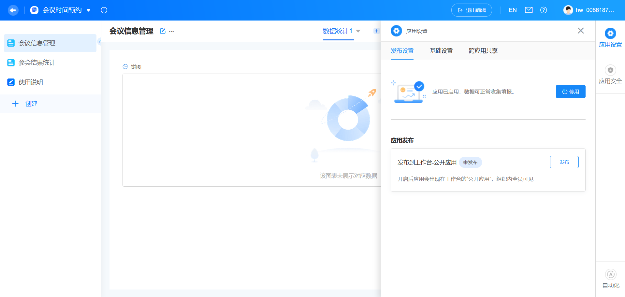Open the 会议时间预约 app dropdown
625x297 pixels.
pos(88,10)
